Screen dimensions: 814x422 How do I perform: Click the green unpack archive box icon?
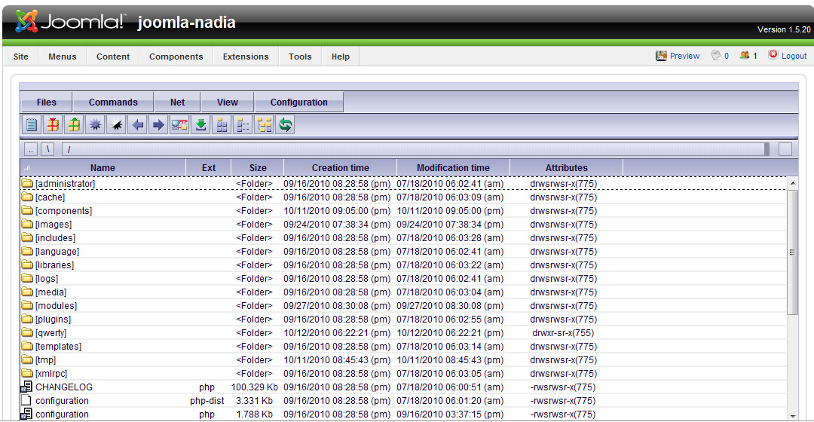coord(74,125)
